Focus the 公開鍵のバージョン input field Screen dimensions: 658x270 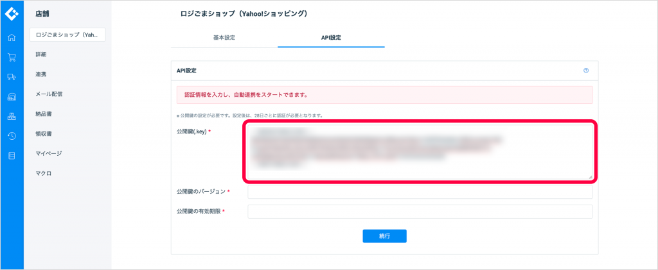pos(419,192)
